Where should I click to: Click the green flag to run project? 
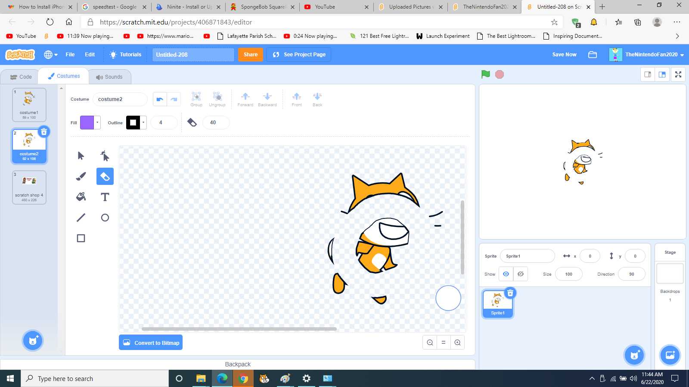485,74
